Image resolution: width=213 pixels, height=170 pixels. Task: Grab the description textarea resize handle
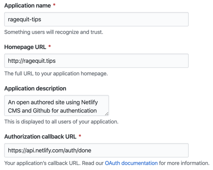[106, 114]
